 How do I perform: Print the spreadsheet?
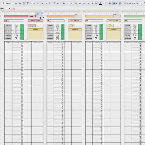click(24, 4)
